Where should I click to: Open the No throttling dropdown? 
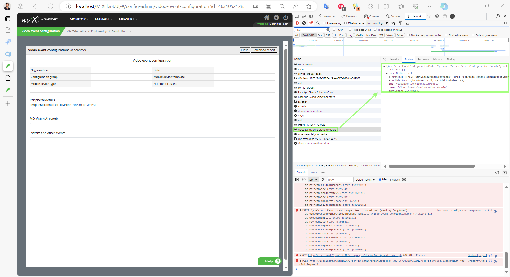(377, 23)
